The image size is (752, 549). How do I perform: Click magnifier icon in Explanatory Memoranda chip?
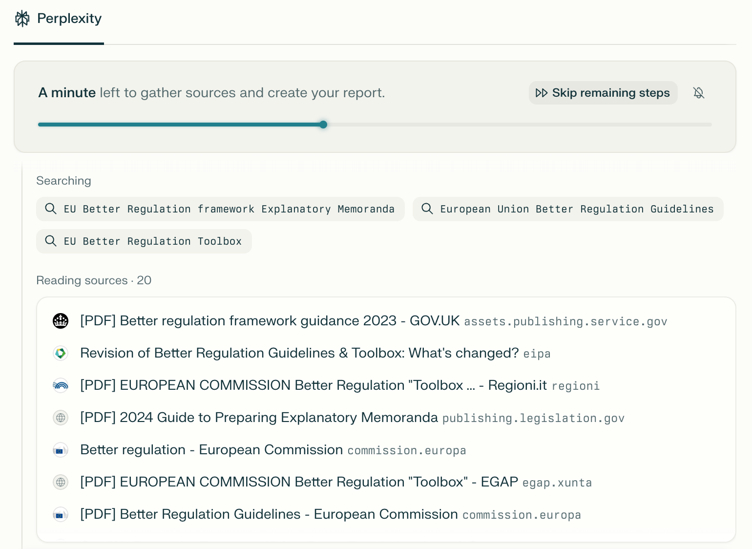click(51, 209)
